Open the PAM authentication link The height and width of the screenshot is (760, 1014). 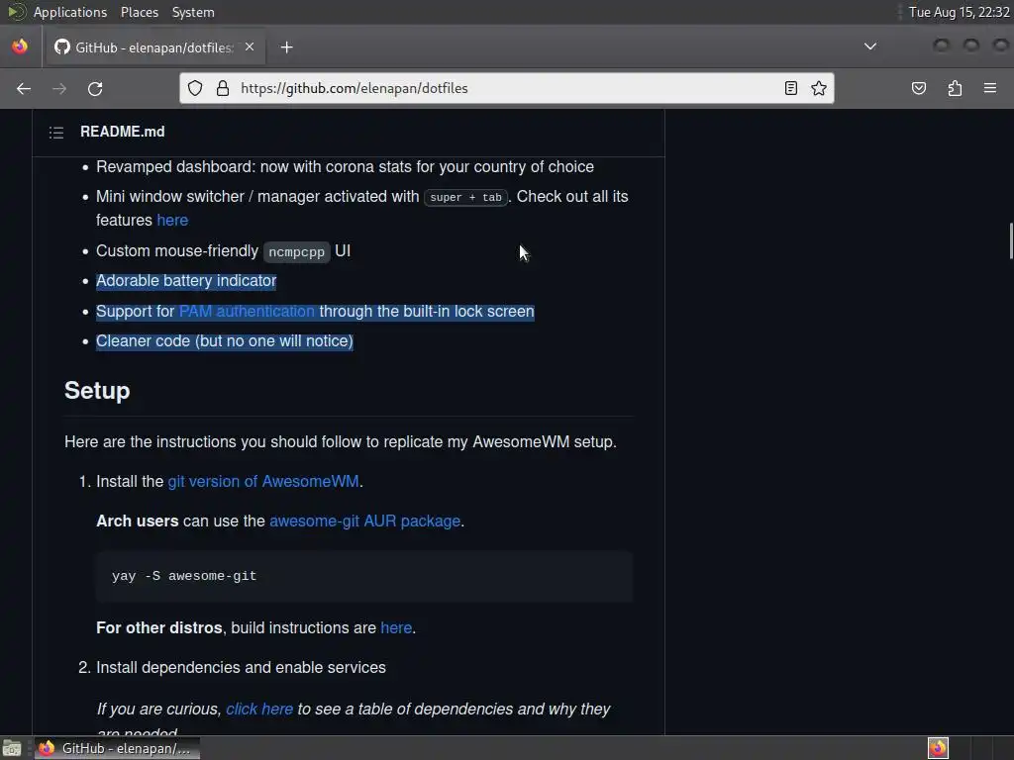(x=247, y=312)
